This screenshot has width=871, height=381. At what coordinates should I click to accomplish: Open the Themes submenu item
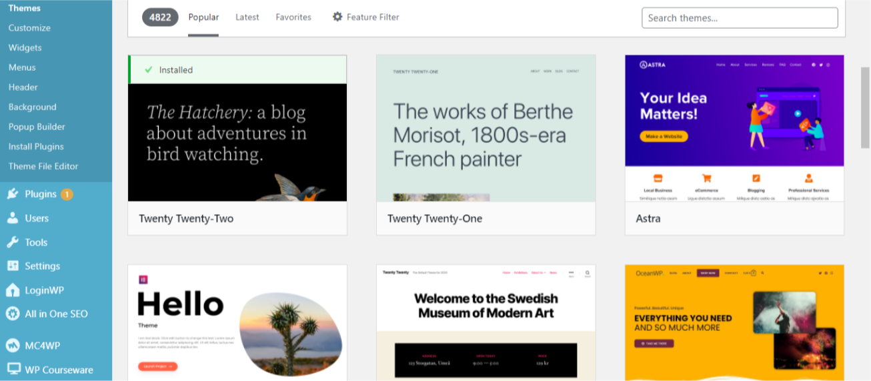pyautogui.click(x=25, y=8)
